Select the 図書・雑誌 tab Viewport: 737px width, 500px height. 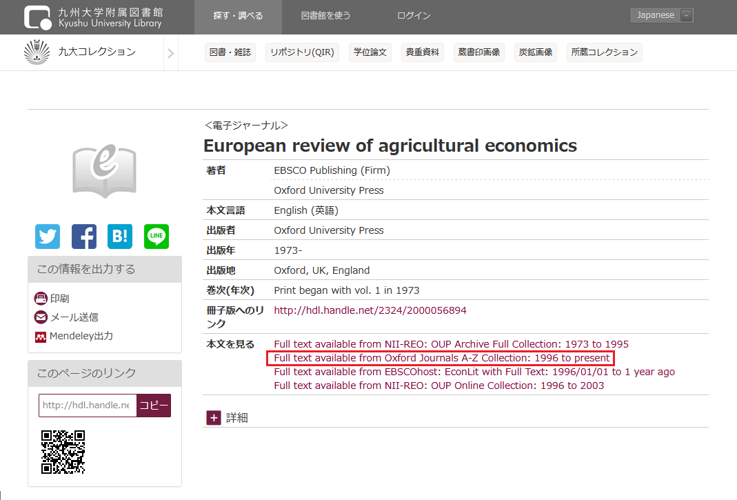230,52
